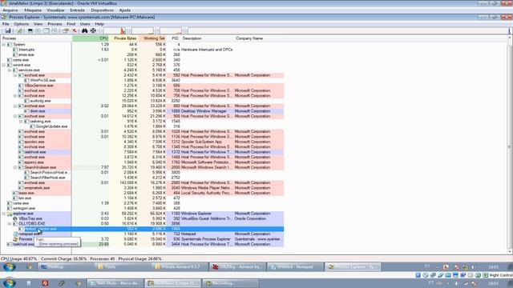Open Process Explorer File menu

6,24
